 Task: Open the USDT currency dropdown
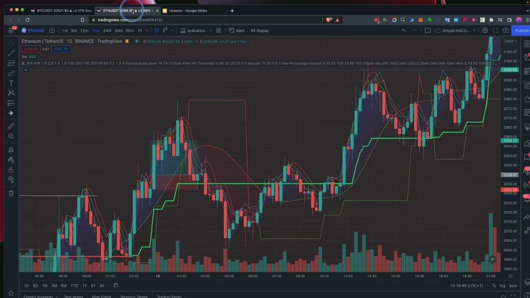coord(510,41)
